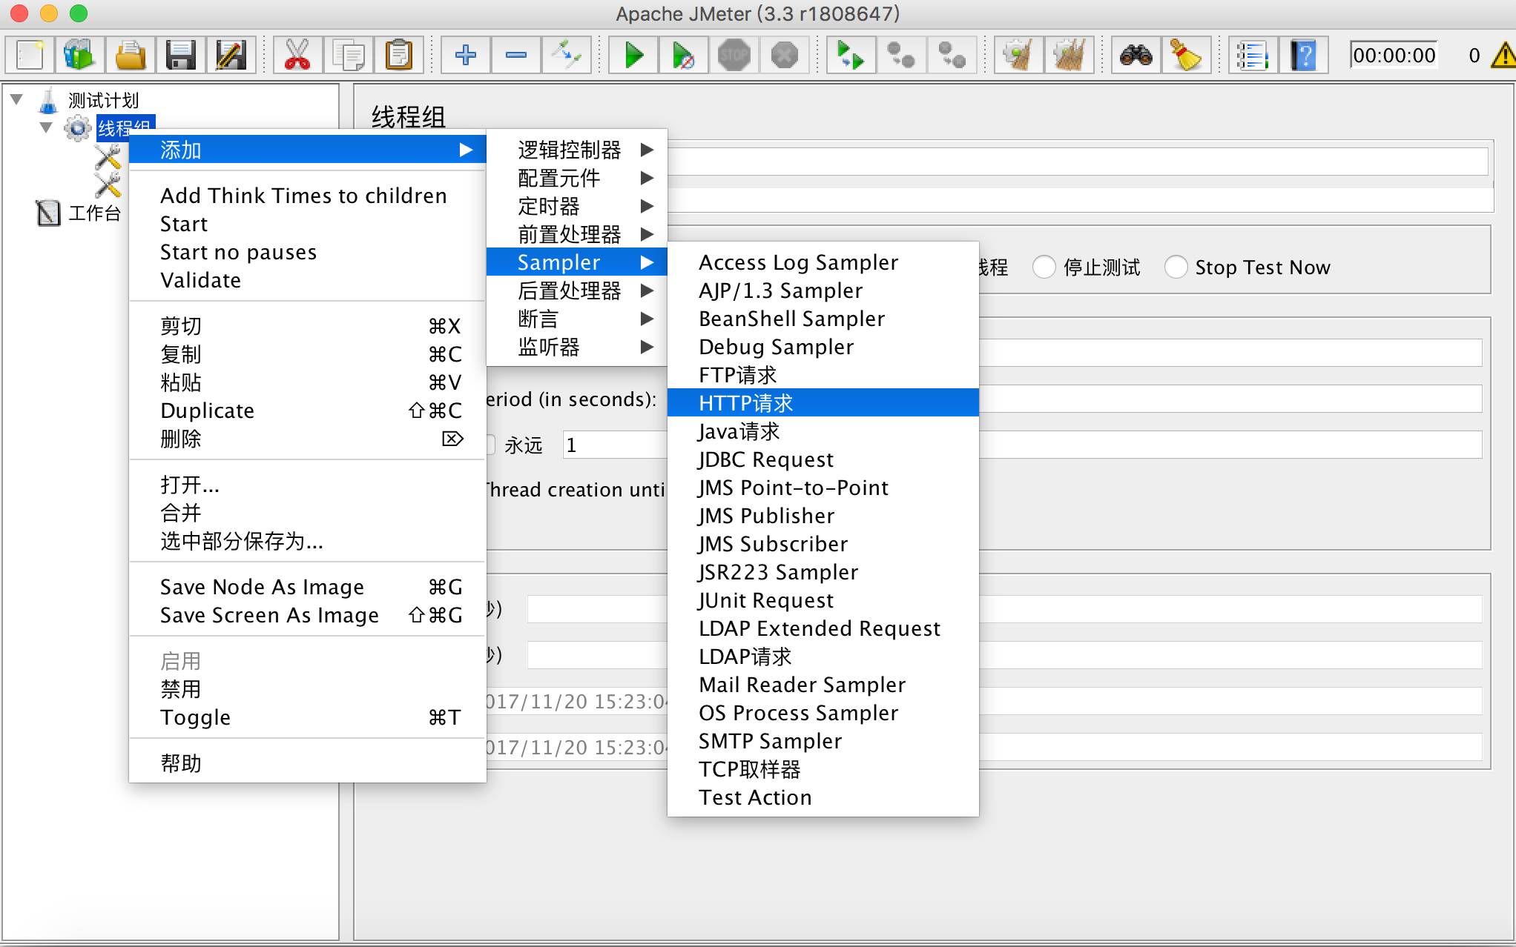Open the Templates icon
The height and width of the screenshot is (947, 1516).
(80, 56)
